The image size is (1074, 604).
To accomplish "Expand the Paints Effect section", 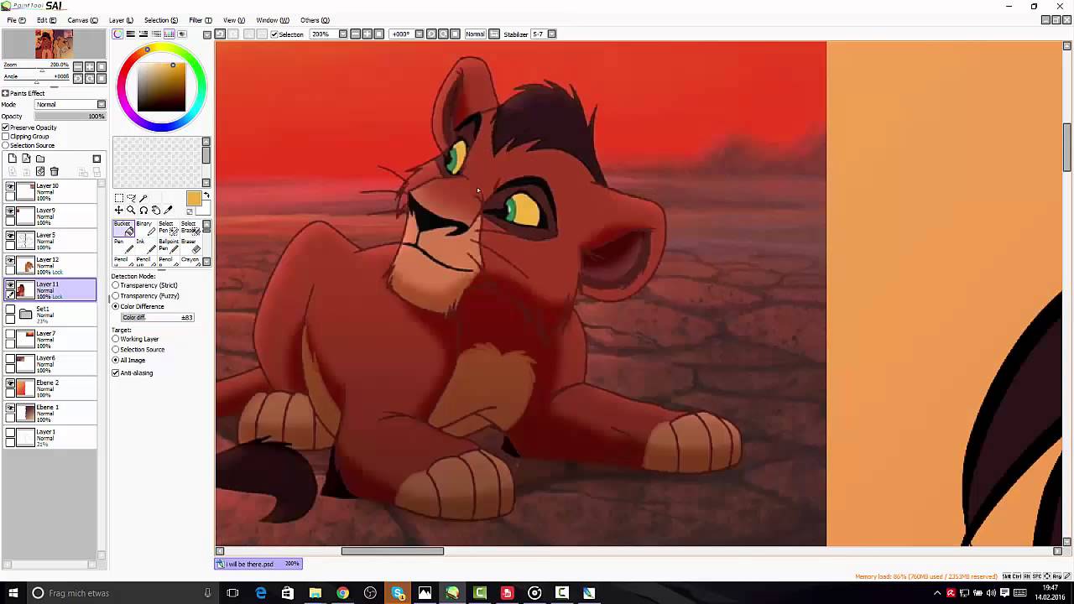I will [x=5, y=93].
